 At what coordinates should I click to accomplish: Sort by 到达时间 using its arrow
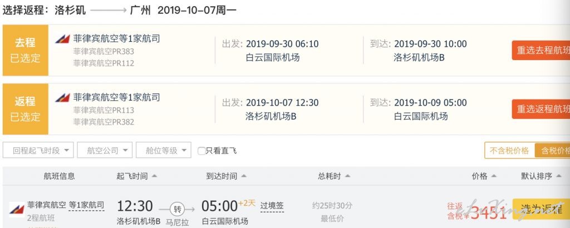tap(244, 176)
